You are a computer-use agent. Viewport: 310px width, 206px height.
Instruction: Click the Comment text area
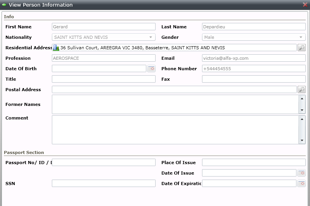coord(175,130)
